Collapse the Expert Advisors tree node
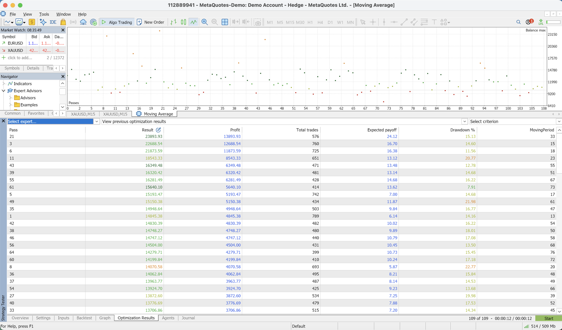 4,91
